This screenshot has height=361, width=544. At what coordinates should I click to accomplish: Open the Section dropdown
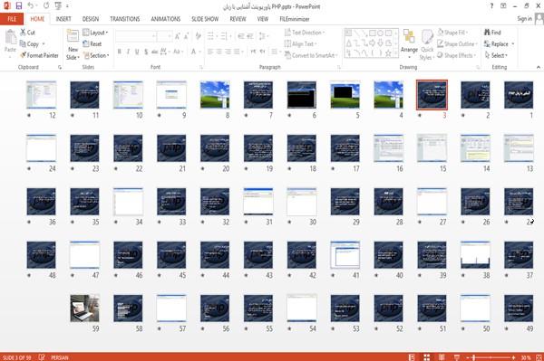click(x=96, y=55)
